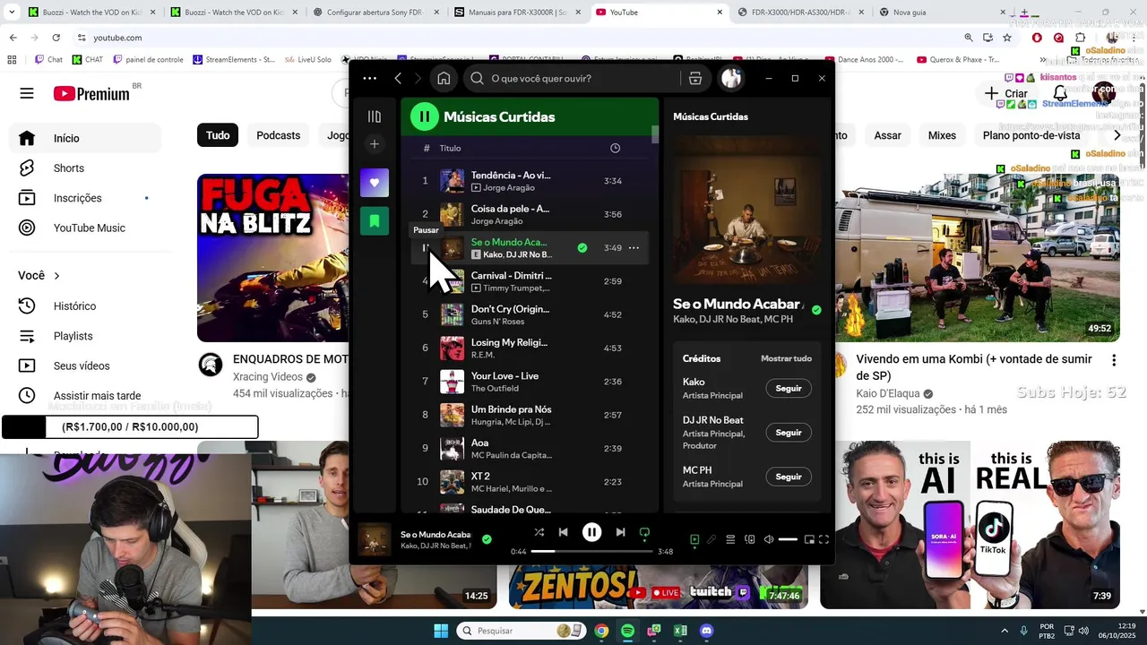Toggle liked check in bottom player bar
This screenshot has width=1147, height=645.
coord(487,539)
